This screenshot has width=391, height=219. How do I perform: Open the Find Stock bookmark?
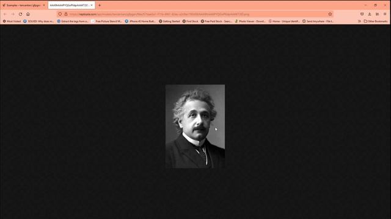[x=190, y=21]
